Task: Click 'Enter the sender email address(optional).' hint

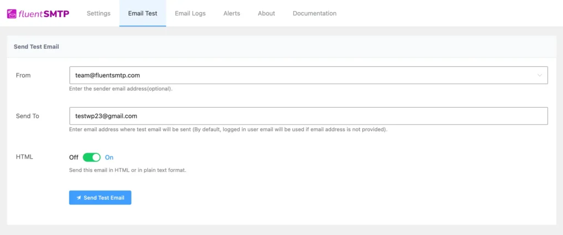Action: click(120, 89)
